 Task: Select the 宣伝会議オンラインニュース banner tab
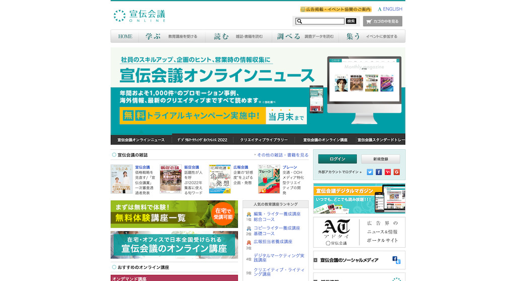point(141,140)
